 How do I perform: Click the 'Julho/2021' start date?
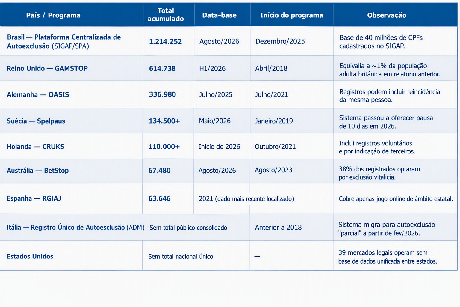point(271,94)
